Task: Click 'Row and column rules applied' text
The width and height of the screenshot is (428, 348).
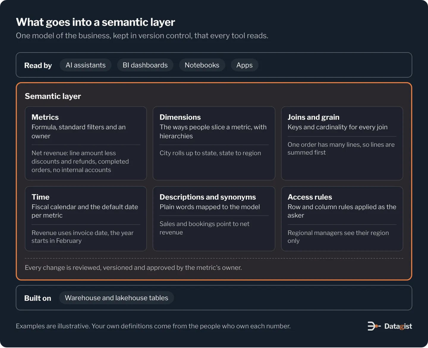Action: coord(342,211)
